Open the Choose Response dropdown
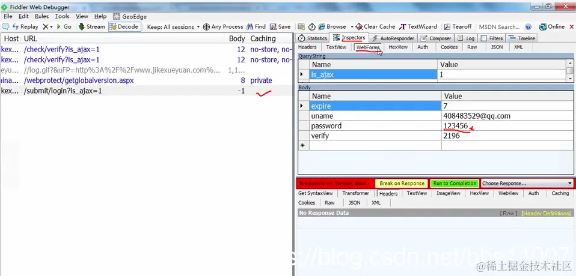Image resolution: width=576 pixels, height=276 pixels. pos(527,183)
